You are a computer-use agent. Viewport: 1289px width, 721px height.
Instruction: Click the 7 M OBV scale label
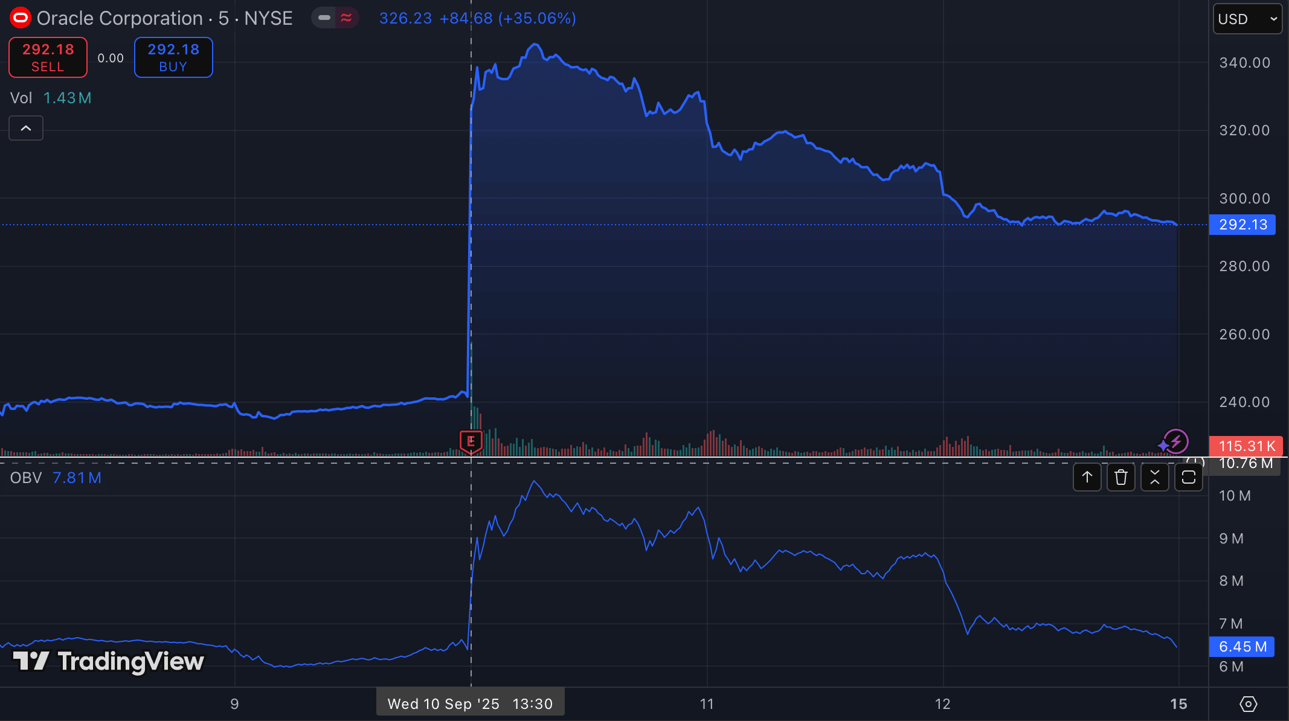click(x=1231, y=624)
